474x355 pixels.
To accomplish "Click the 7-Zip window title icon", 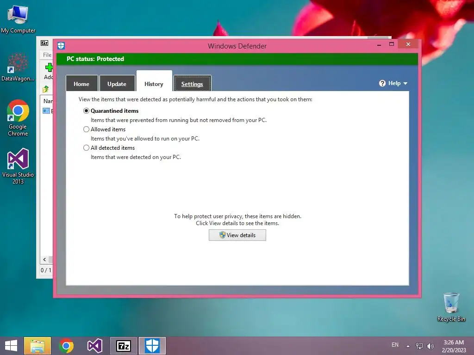I will point(44,43).
